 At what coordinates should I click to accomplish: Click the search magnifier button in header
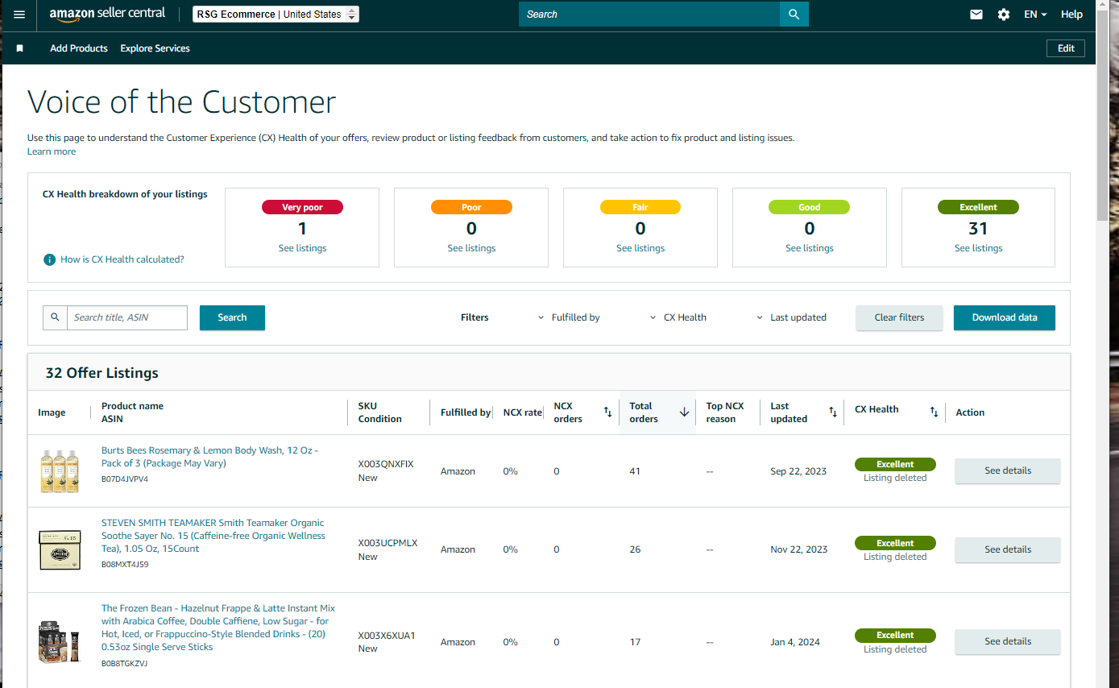tap(794, 15)
